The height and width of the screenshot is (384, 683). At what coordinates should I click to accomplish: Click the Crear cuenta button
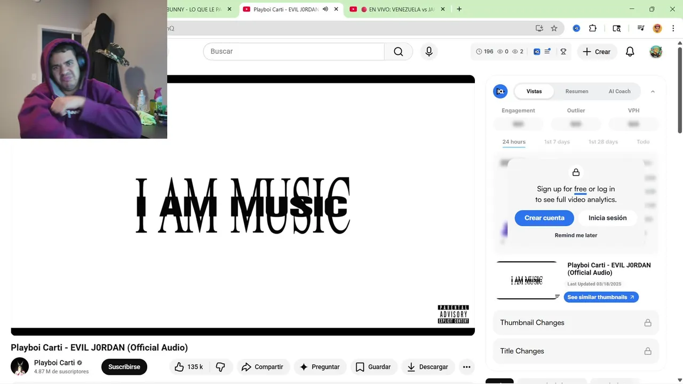544,218
